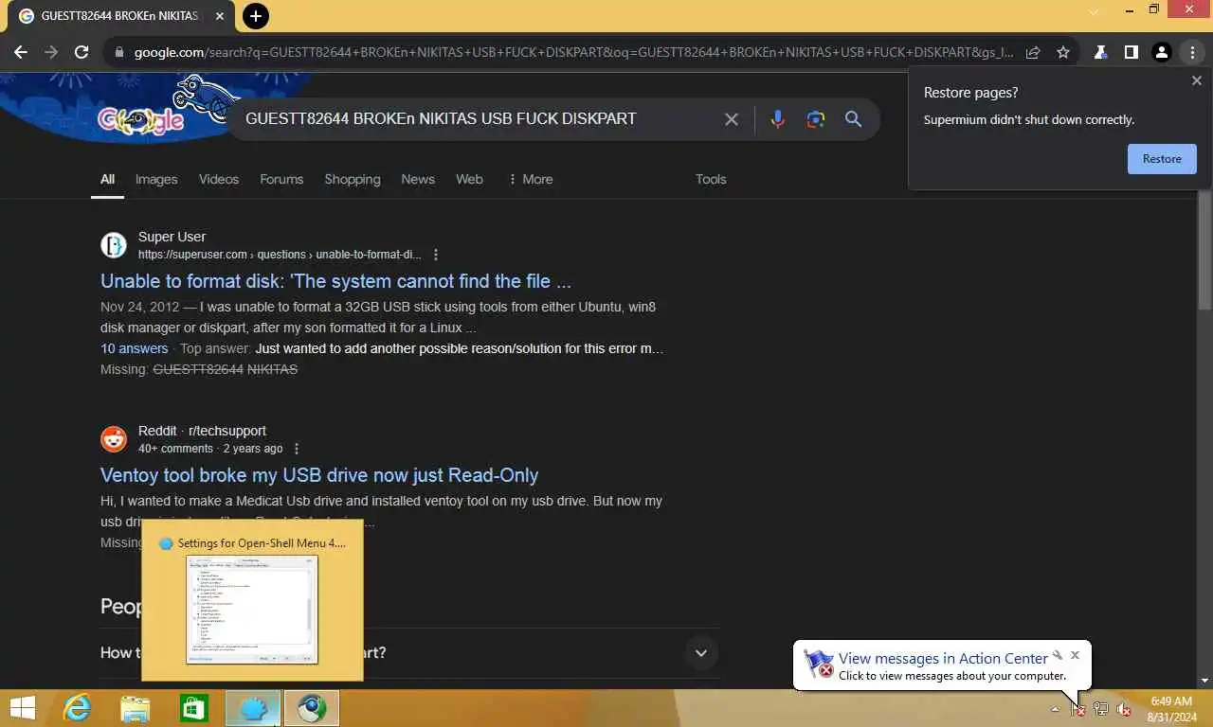Start voice search with microphone
The width and height of the screenshot is (1213, 727).
777,119
